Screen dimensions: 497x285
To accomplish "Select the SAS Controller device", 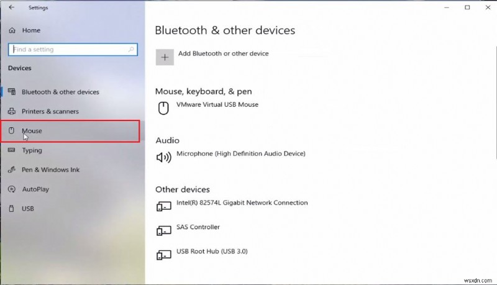I will [198, 227].
